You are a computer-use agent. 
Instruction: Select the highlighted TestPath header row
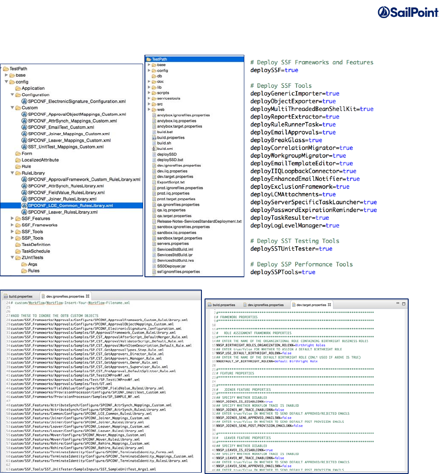point(194,59)
